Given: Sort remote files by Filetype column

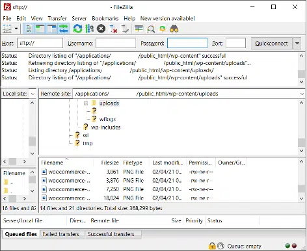Looking at the screenshot, I should 135,163.
